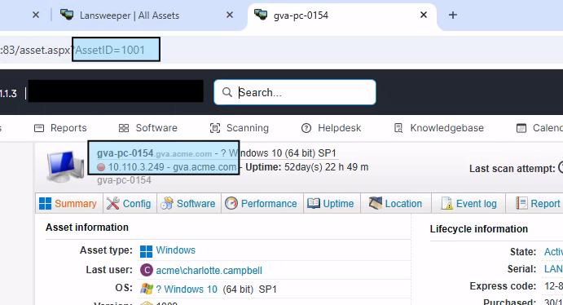Open user acme\charlotte.campbell link
Viewport: 563px width, 305px height.
coord(209,270)
